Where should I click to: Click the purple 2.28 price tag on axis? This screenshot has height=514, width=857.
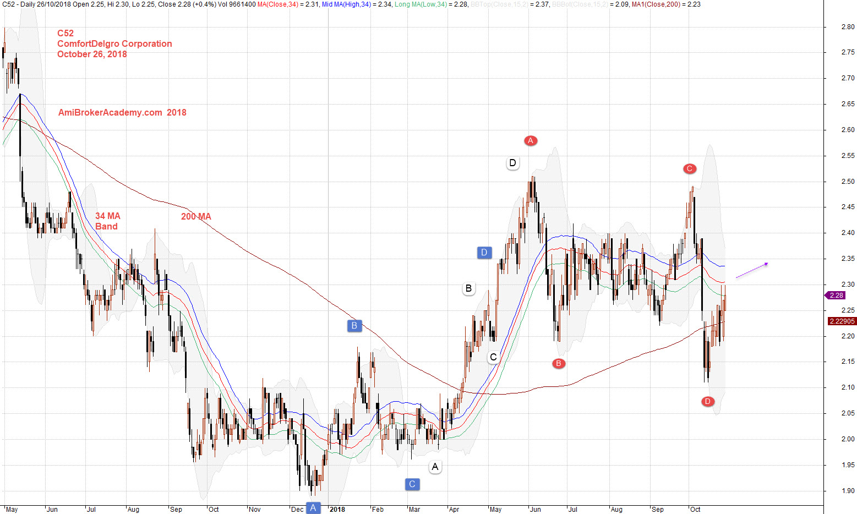pos(835,296)
